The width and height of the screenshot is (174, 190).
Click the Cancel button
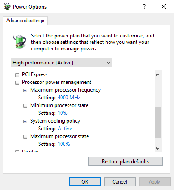point(120,182)
